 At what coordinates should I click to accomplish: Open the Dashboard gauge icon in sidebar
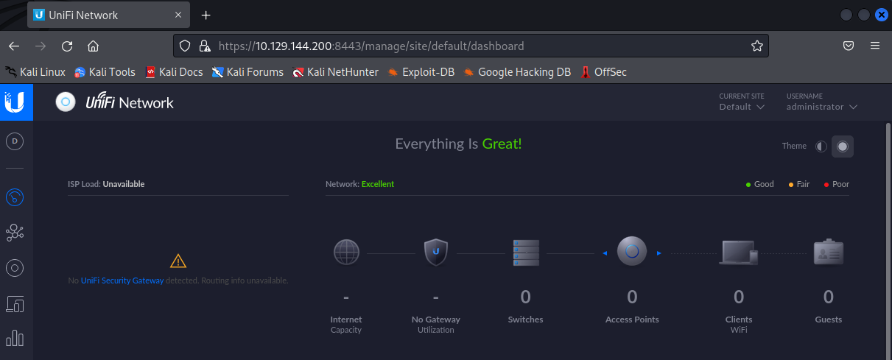click(15, 197)
